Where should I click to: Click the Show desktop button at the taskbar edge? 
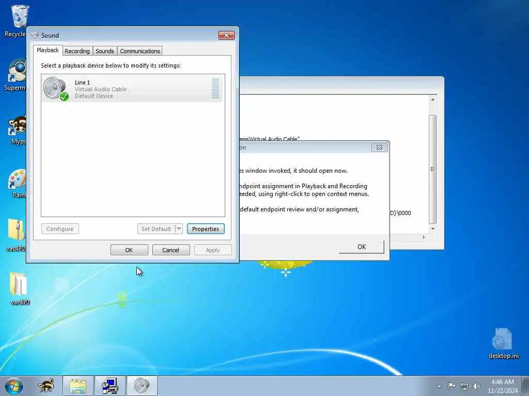(525, 386)
